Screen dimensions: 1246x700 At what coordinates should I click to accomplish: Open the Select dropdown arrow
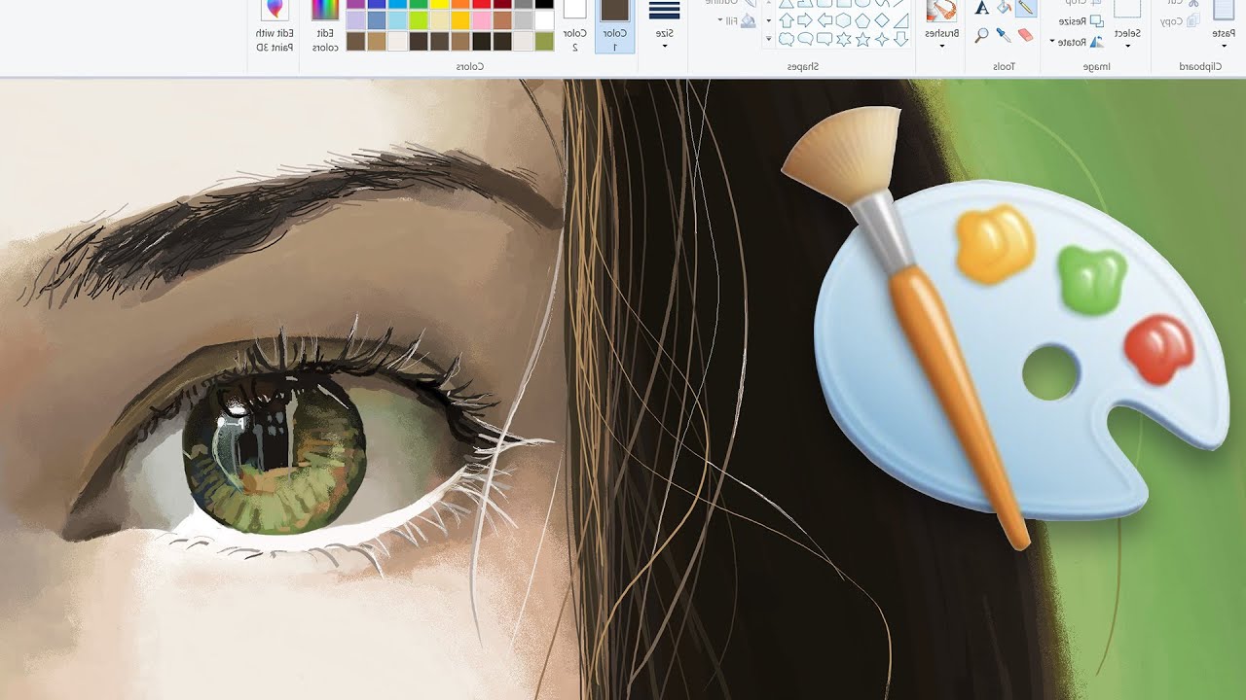(1127, 46)
